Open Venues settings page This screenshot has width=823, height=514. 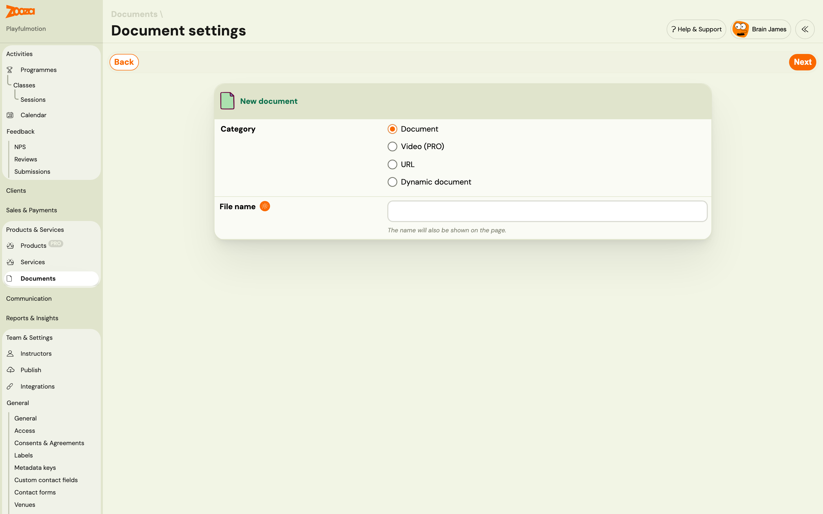[25, 504]
